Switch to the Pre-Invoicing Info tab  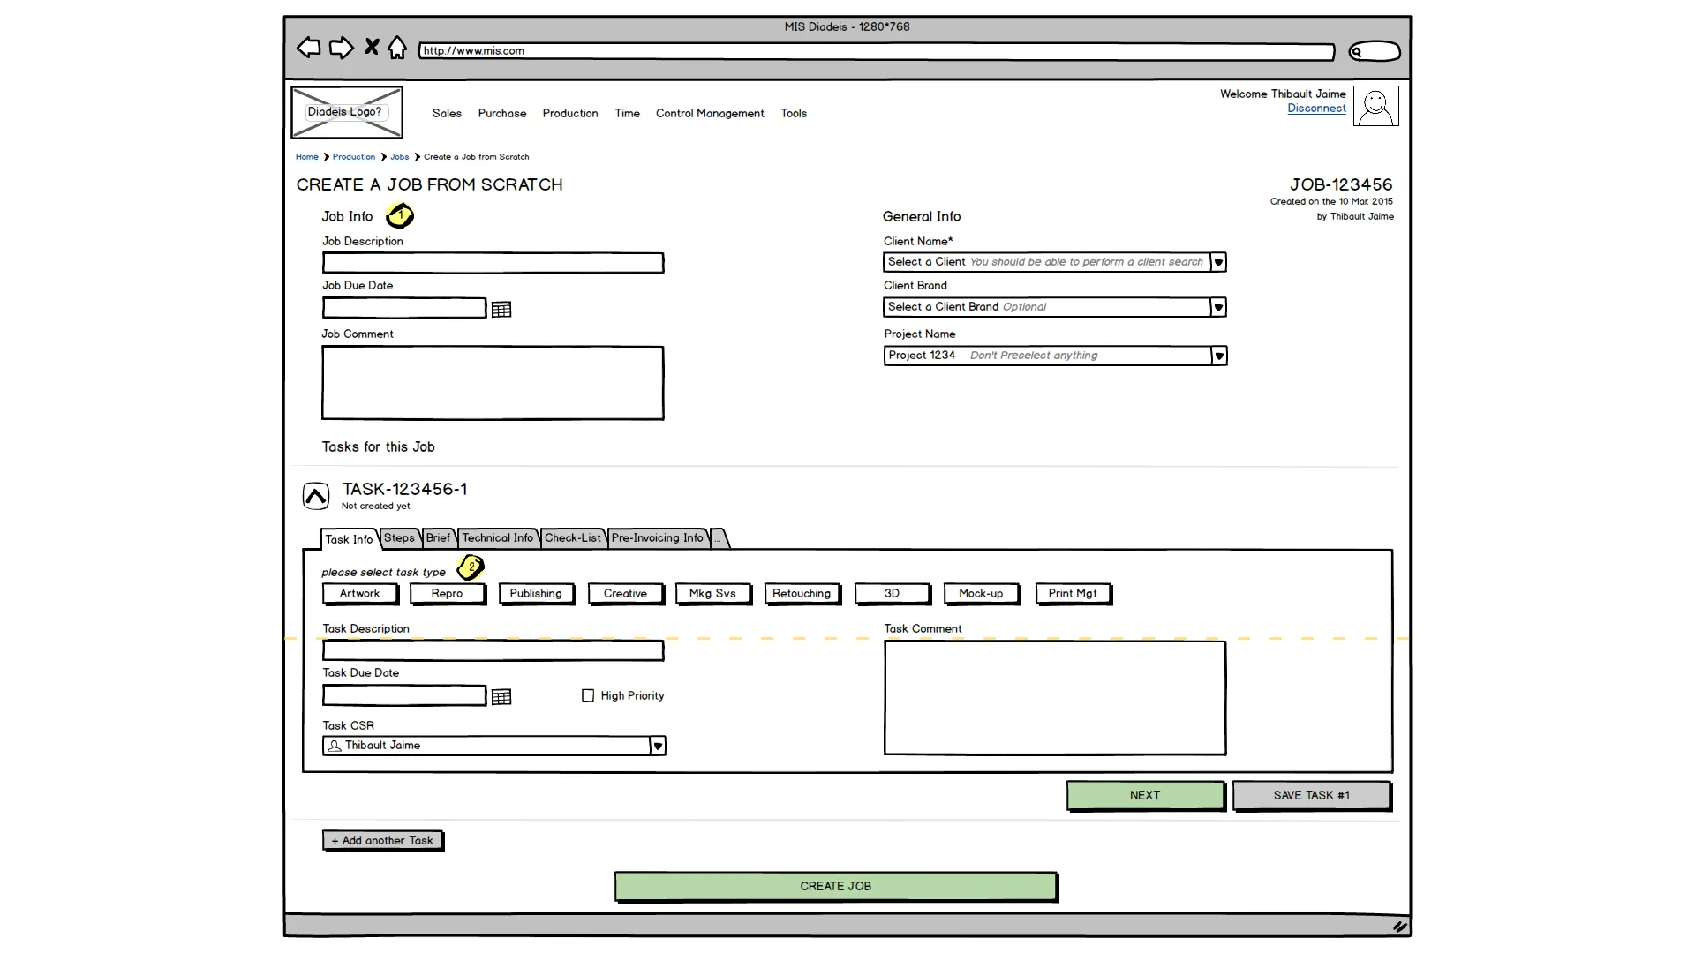click(658, 537)
